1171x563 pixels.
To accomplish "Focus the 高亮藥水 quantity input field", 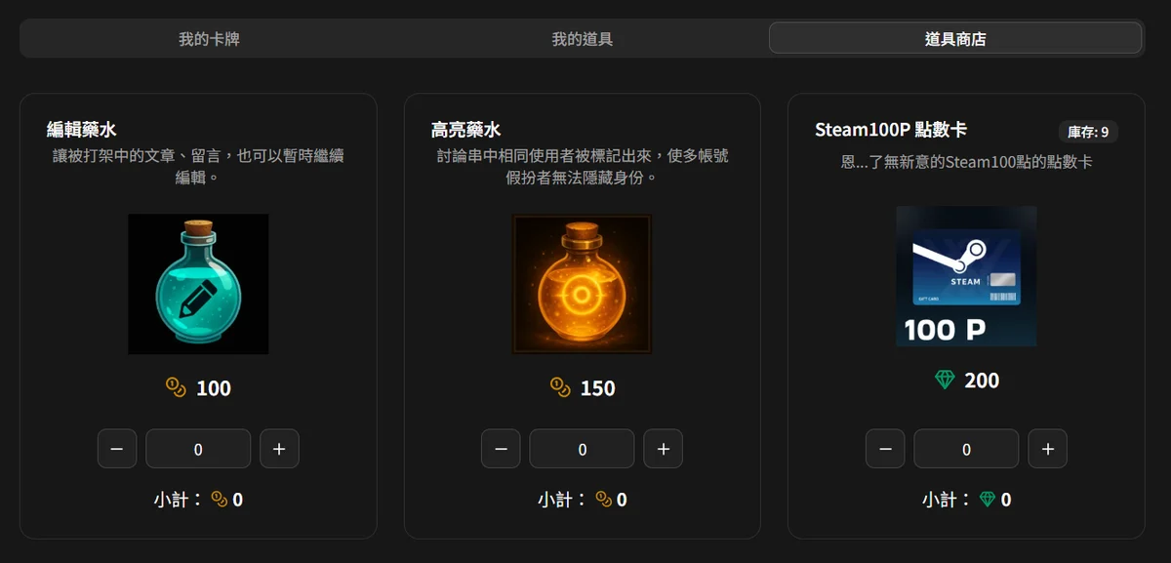I will [583, 449].
